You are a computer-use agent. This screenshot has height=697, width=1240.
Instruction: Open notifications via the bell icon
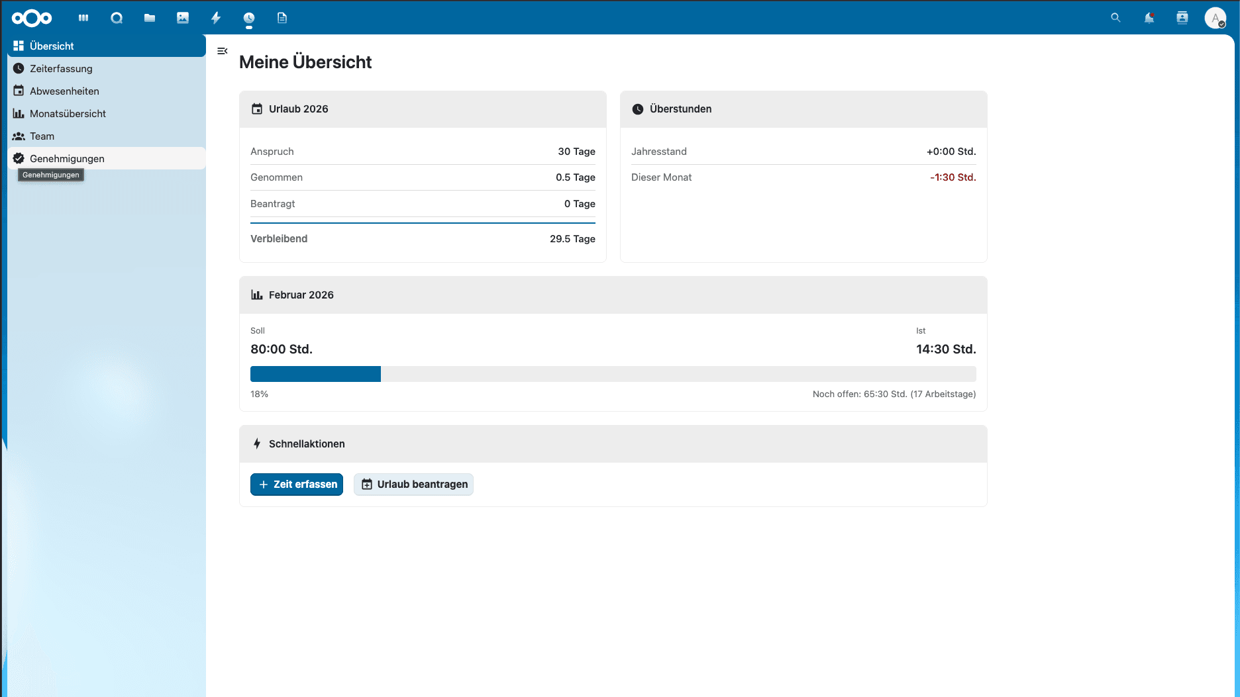[1150, 18]
